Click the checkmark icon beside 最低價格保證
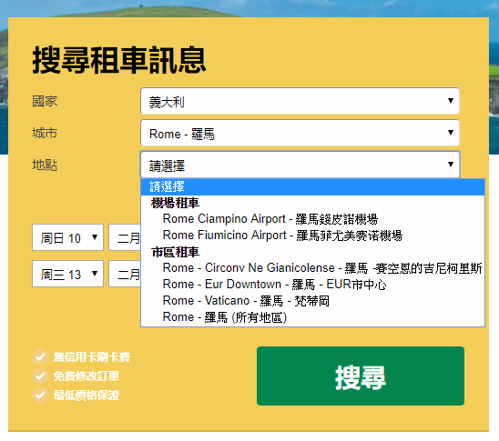 pyautogui.click(x=40, y=396)
